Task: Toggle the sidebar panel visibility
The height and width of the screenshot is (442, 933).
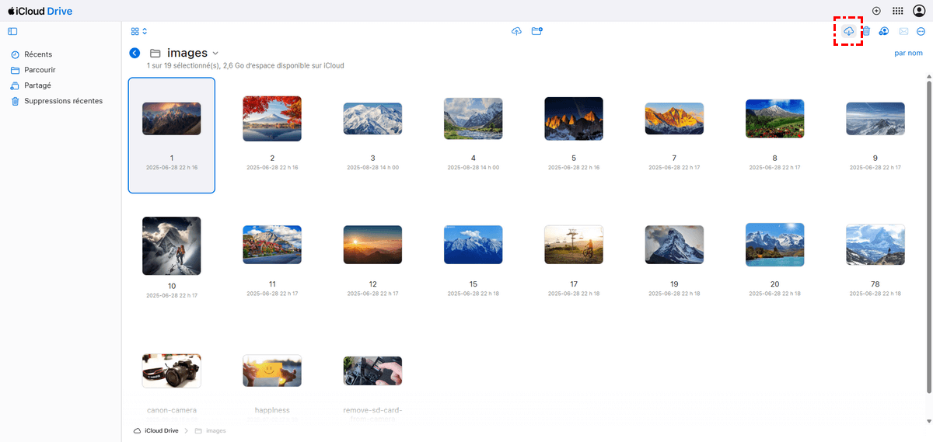Action: point(12,31)
